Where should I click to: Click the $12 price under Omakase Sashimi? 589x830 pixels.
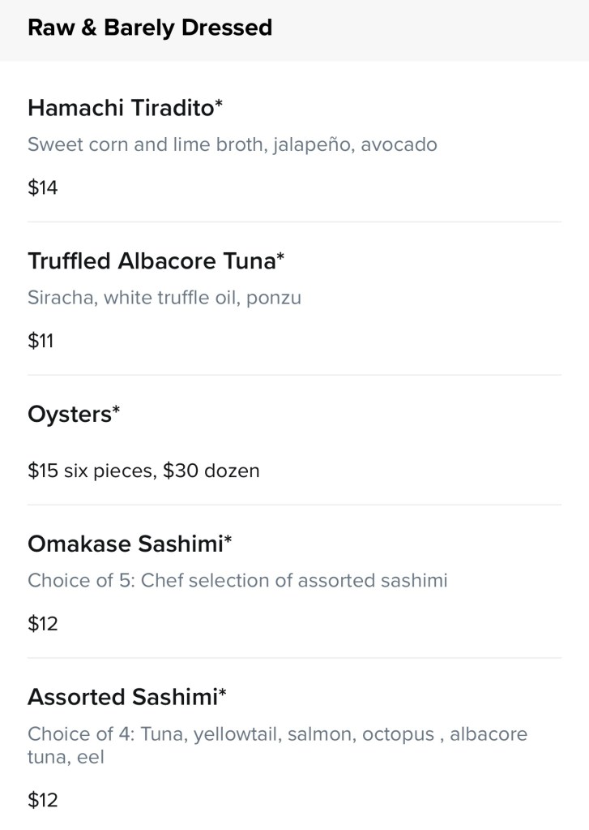coord(43,624)
